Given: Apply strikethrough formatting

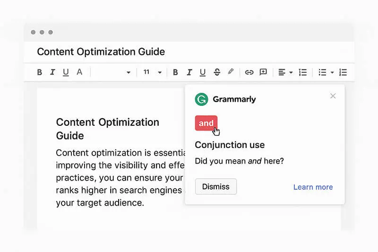Looking at the screenshot, I should point(217,72).
